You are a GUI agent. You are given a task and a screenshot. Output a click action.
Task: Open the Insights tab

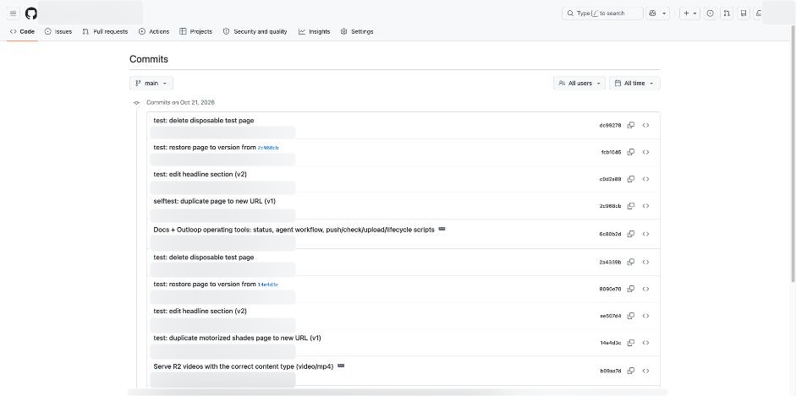click(314, 31)
